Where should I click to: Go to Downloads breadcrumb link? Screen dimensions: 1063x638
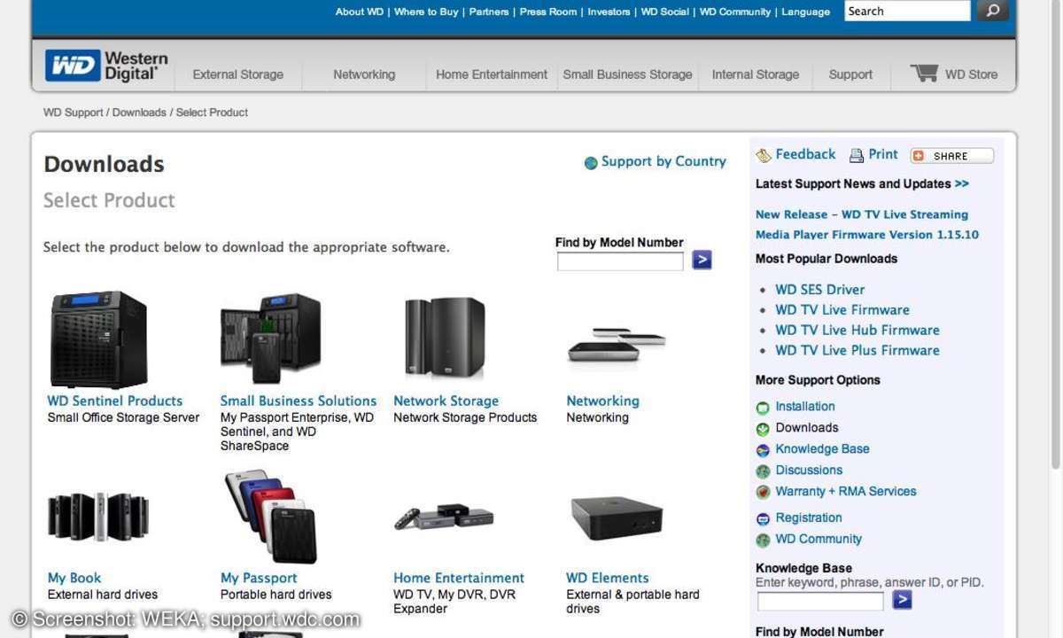click(139, 113)
